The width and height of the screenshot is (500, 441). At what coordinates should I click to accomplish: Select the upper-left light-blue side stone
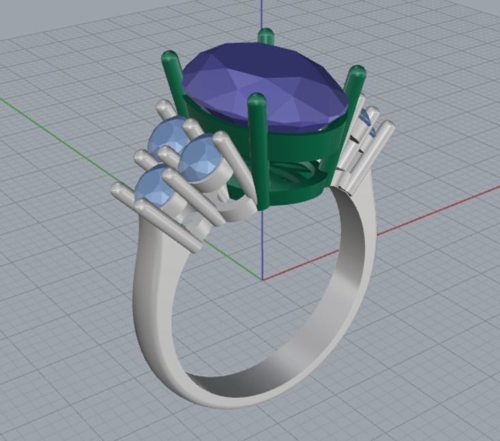[167, 136]
